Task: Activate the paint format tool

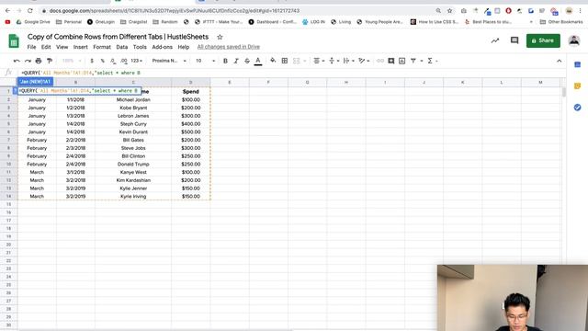Action: pos(49,61)
